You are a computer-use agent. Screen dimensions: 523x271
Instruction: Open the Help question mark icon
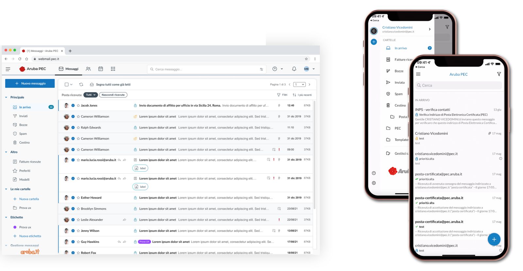275,69
